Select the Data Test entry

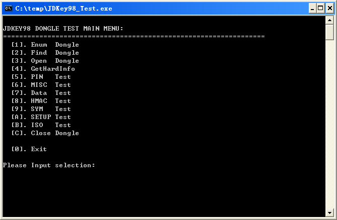click(41, 93)
